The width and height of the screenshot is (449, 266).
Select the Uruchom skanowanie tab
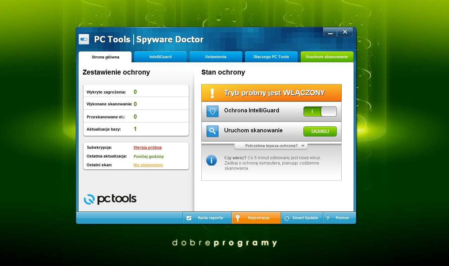pyautogui.click(x=327, y=57)
